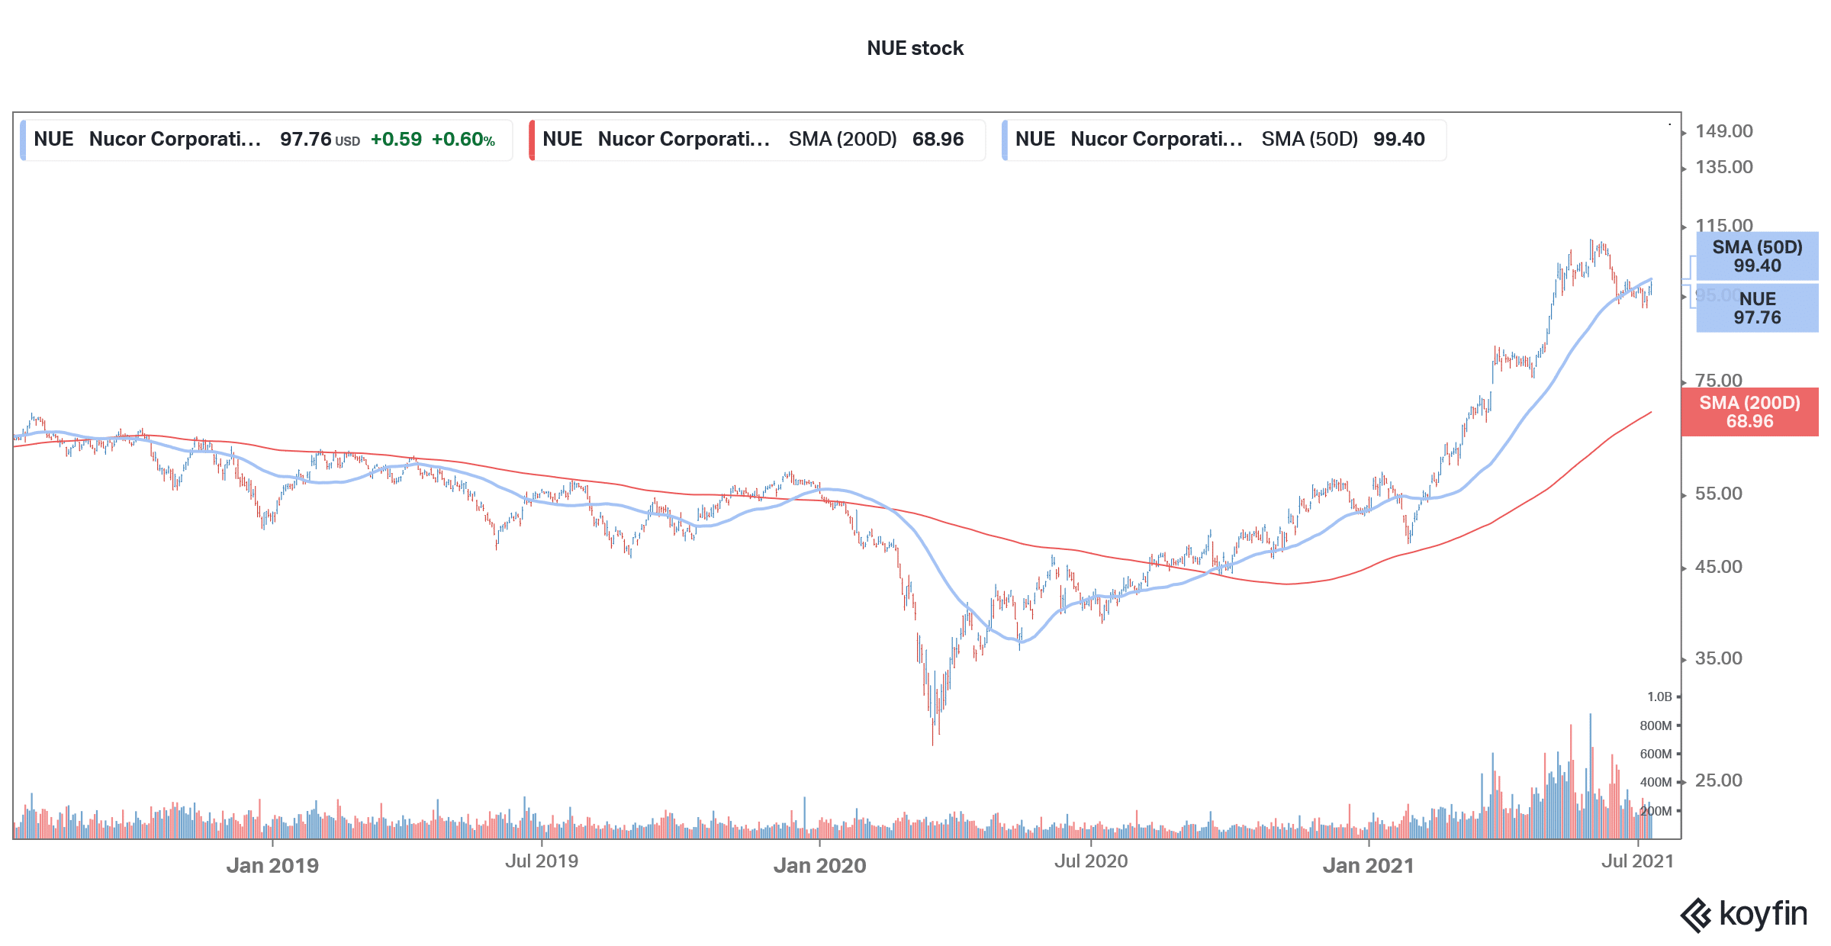Click the NUE 97.76 axis price label
The height and width of the screenshot is (946, 1831).
(x=1757, y=308)
